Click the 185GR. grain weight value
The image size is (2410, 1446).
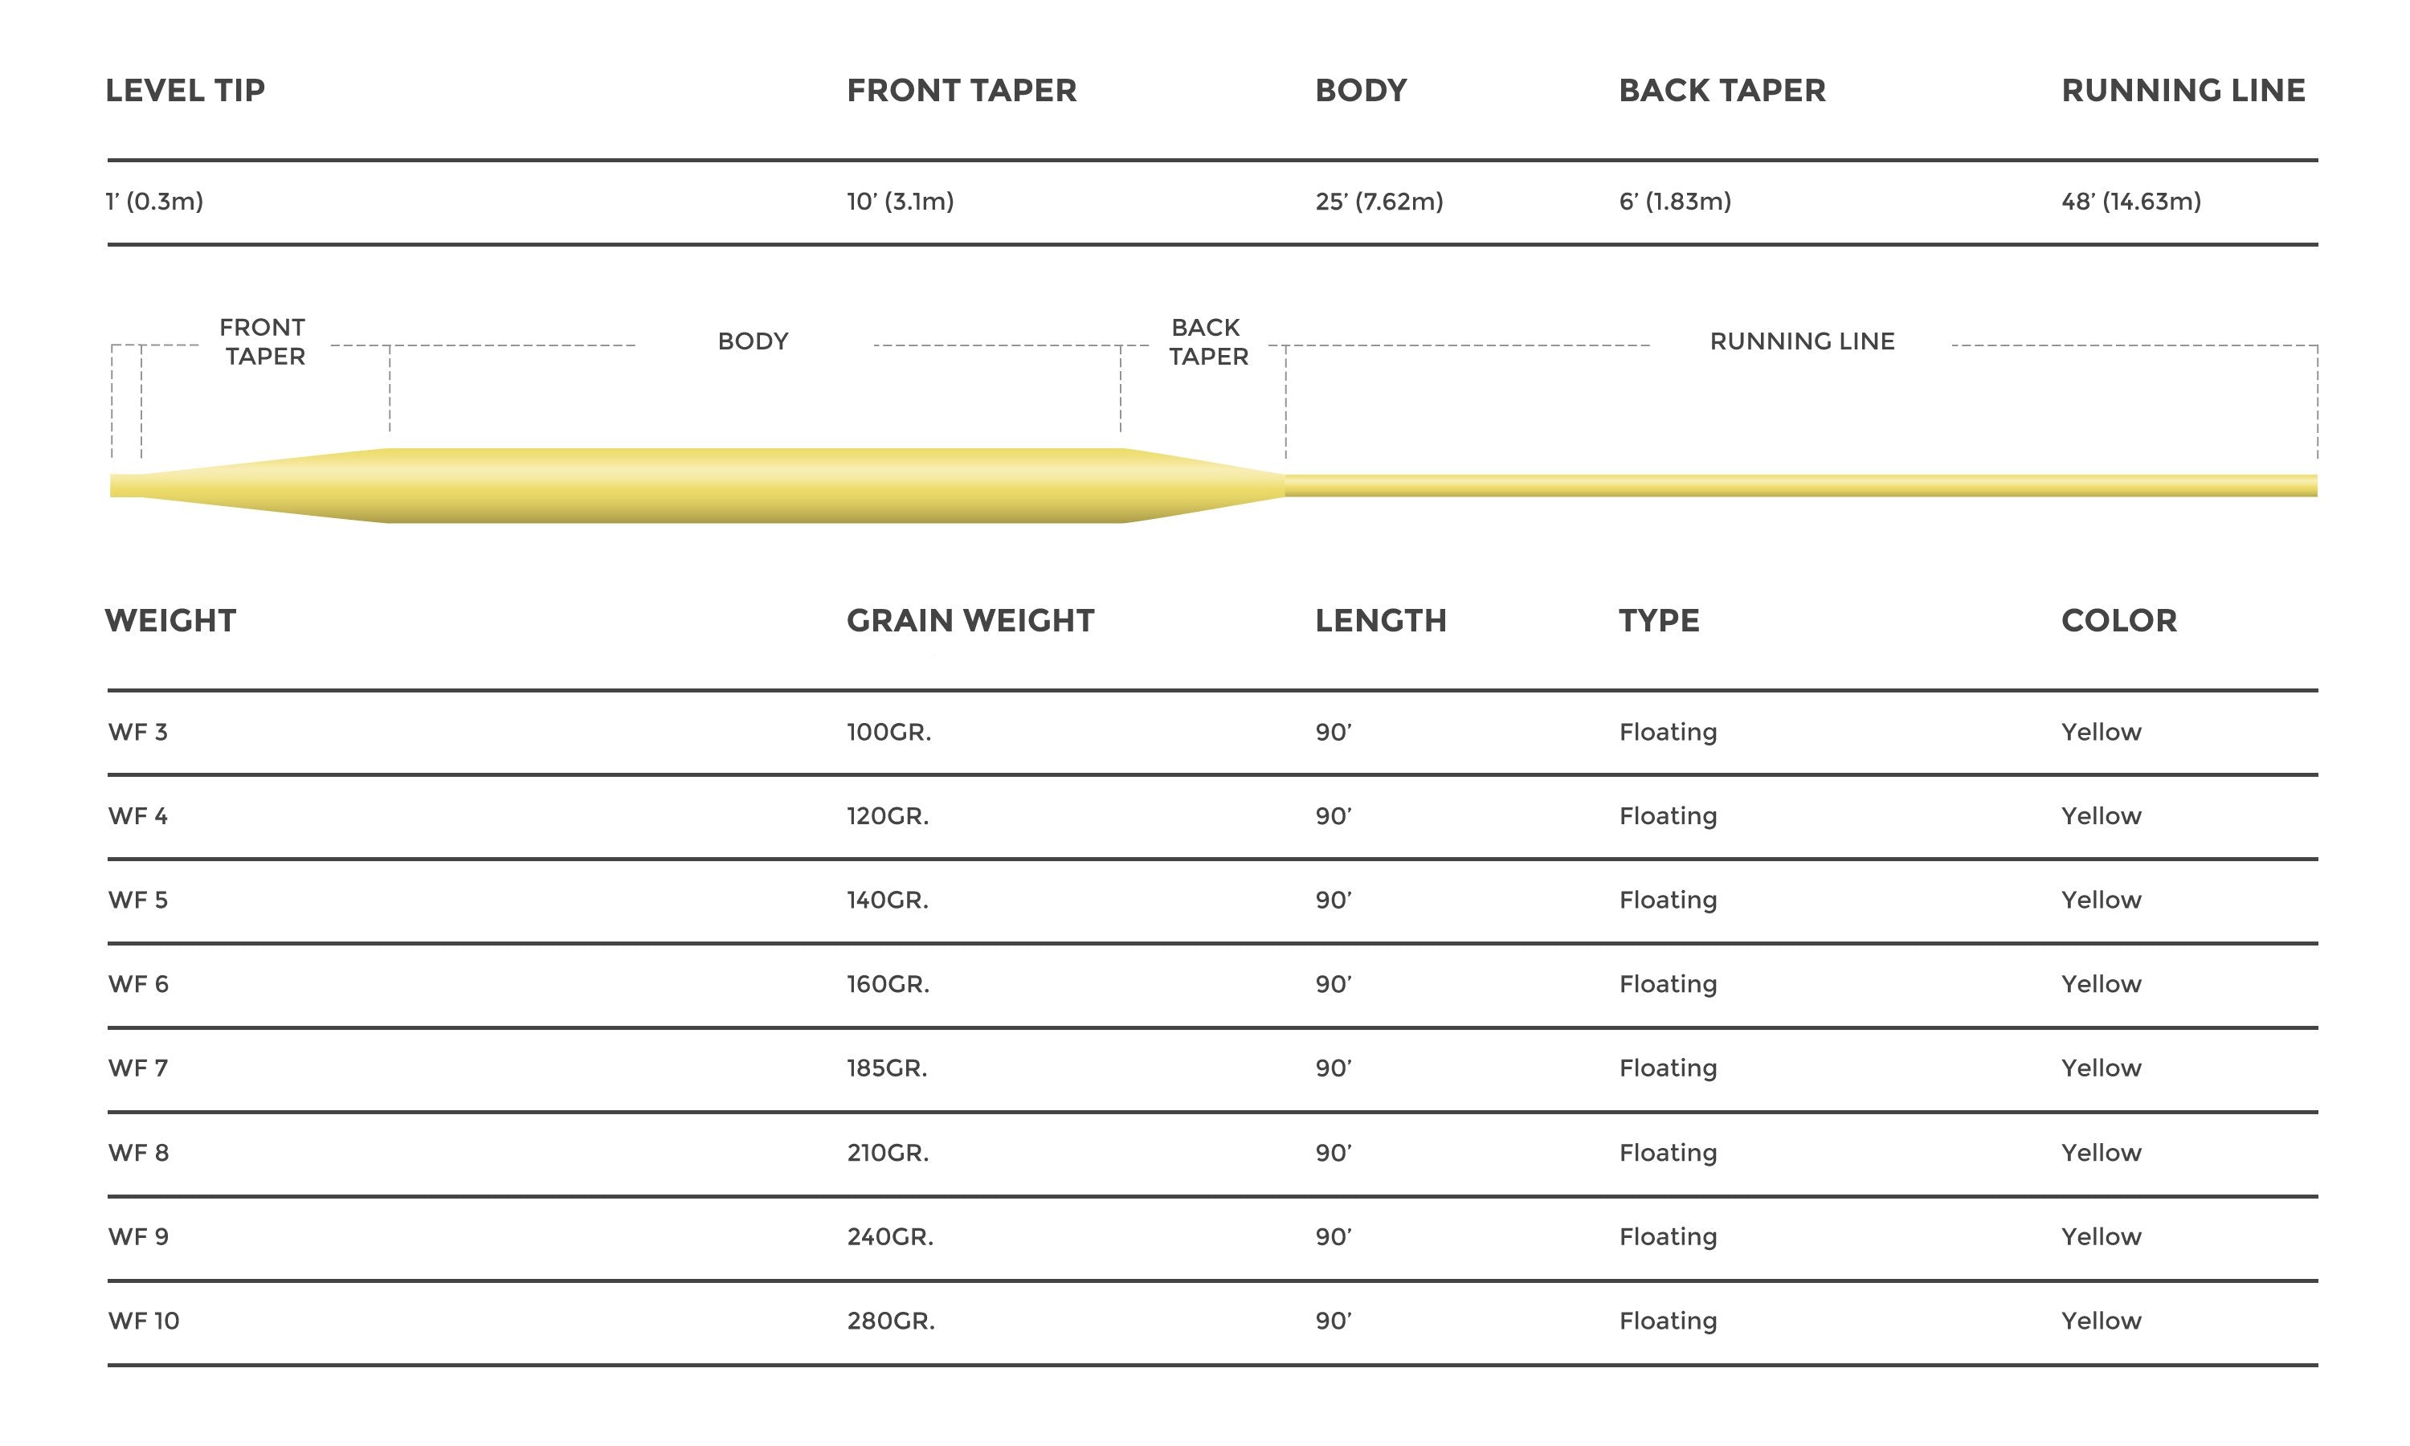pyautogui.click(x=886, y=1069)
